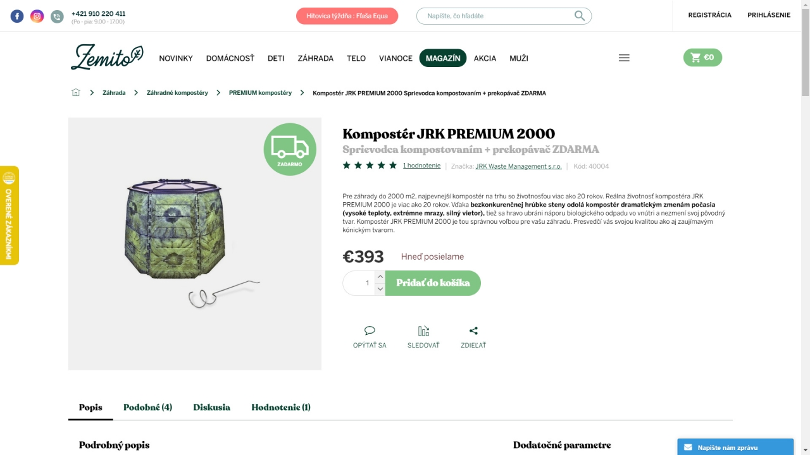
Task: Decrease quantity with the down arrow
Action: (x=380, y=289)
